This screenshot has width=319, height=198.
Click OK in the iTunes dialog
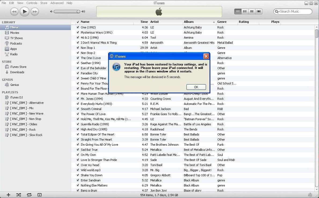coord(196,87)
